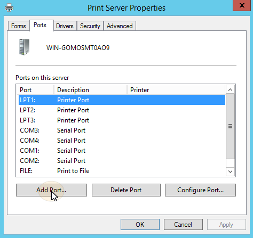Viewport: 253px width, 238px height.
Task: Open Configure Port settings
Action: [x=200, y=190]
